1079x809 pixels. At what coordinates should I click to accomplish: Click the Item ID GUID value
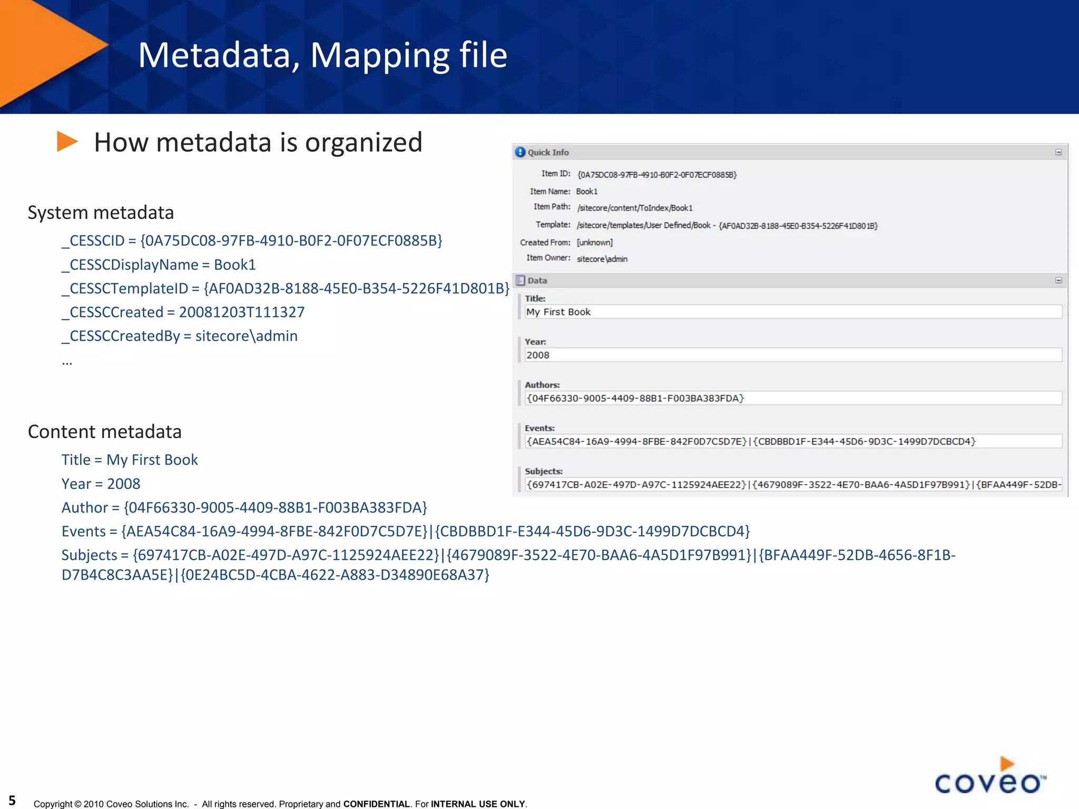pos(656,175)
